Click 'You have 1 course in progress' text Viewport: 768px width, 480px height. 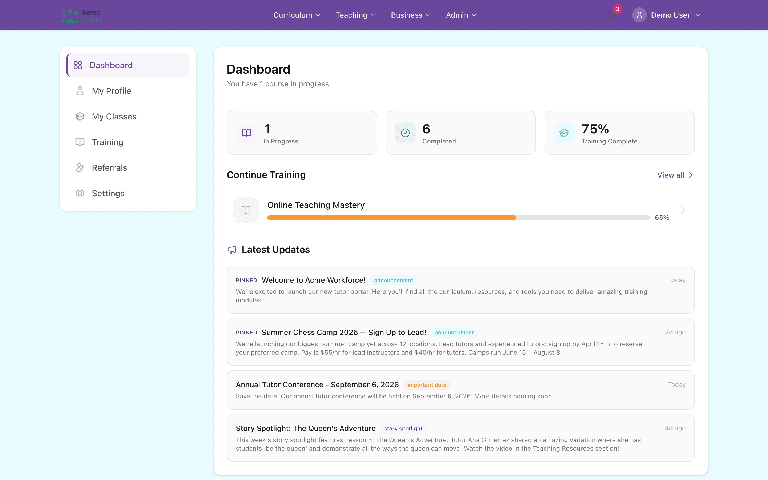point(279,84)
